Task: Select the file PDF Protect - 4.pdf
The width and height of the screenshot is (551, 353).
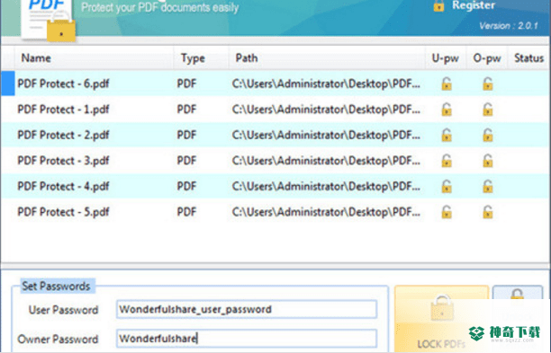Action: pos(63,186)
